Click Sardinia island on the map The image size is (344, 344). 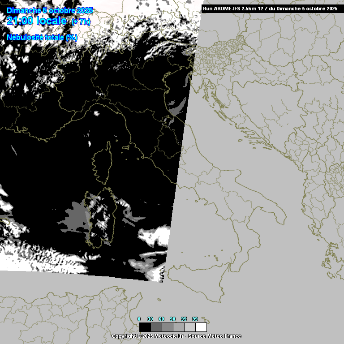(102, 217)
